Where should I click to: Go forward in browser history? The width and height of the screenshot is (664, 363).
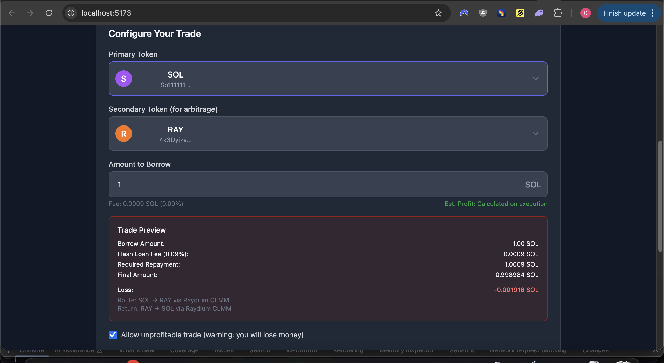pyautogui.click(x=30, y=13)
